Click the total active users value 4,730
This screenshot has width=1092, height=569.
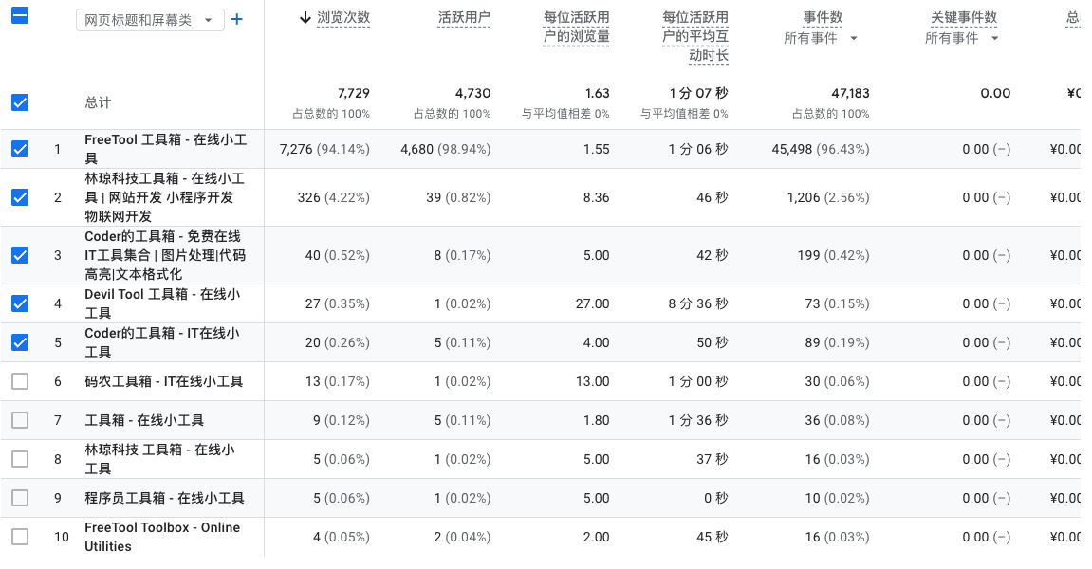(x=472, y=93)
